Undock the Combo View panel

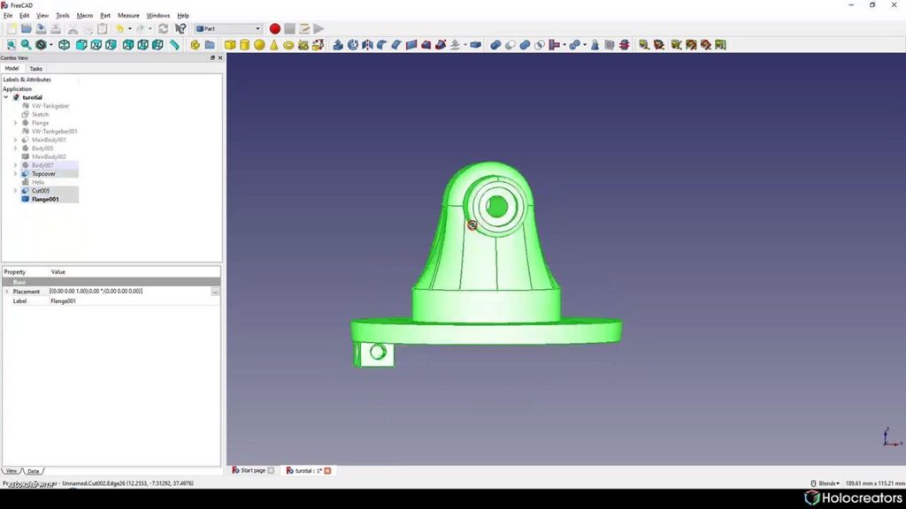[212, 58]
